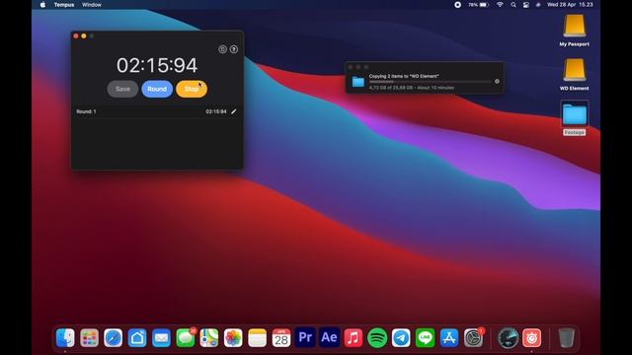Click the text 'Copying 2 items to "WD Element"'

(x=404, y=76)
